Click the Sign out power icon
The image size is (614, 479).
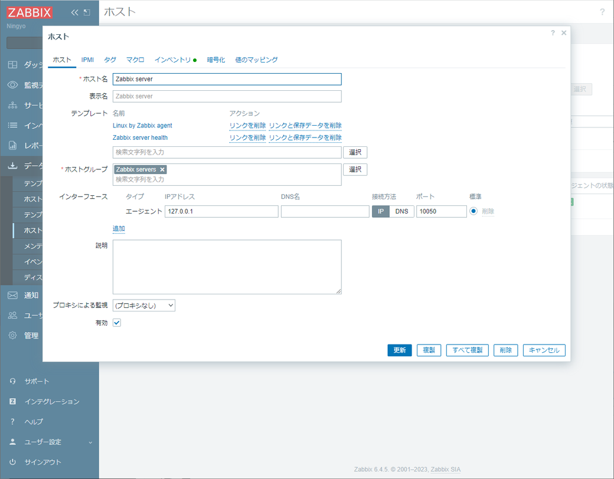tap(12, 462)
